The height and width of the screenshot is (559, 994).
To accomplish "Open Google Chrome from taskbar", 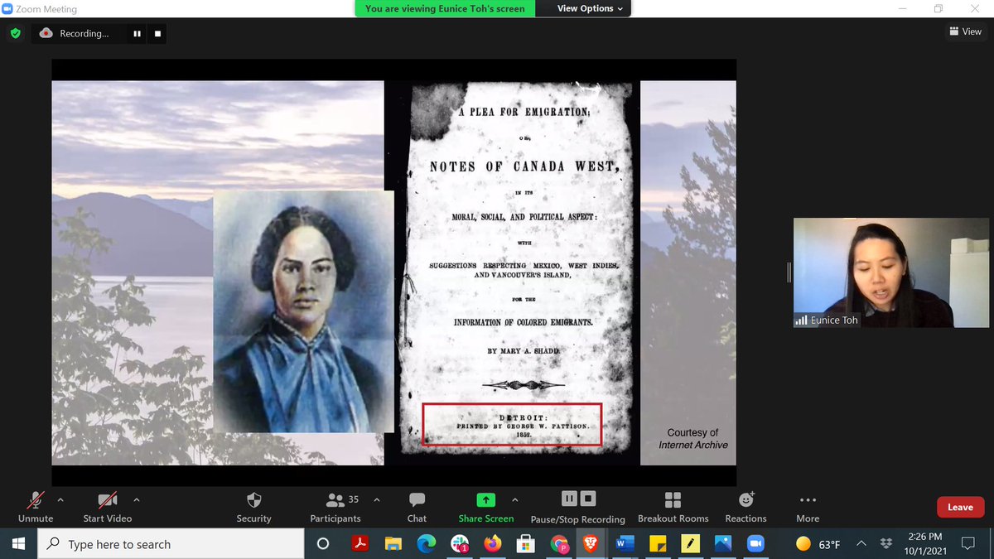I will click(559, 544).
